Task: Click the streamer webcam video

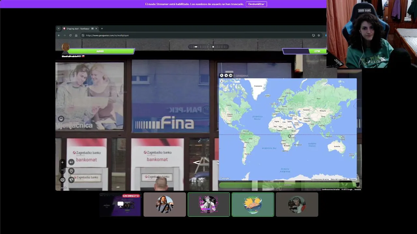Action: [372, 34]
